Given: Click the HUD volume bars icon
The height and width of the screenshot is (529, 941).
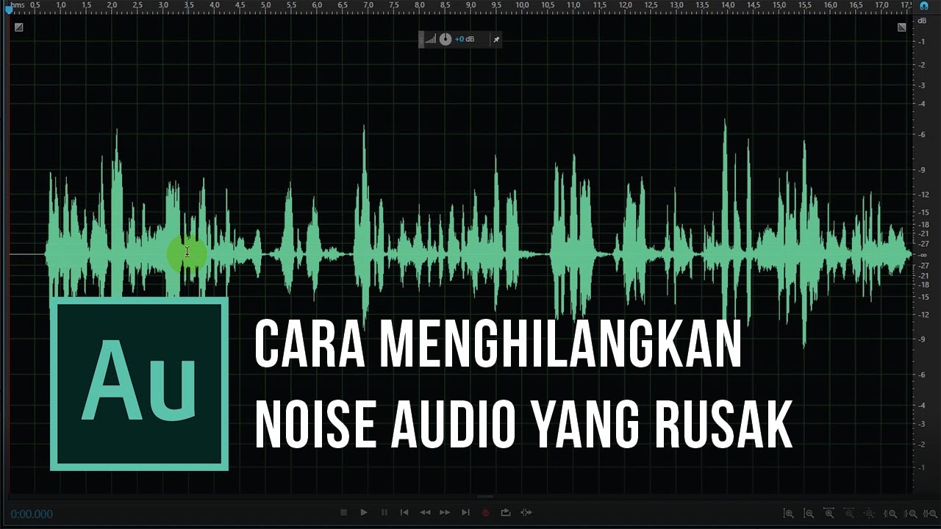Looking at the screenshot, I should (x=431, y=40).
